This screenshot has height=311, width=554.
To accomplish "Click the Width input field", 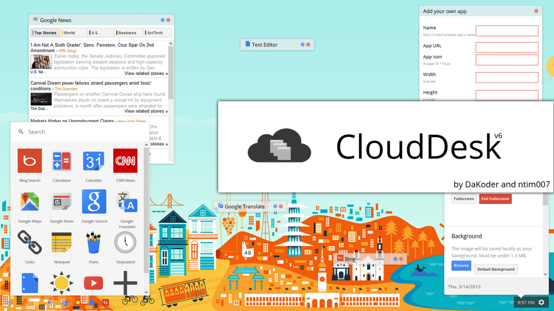I will pos(507,77).
